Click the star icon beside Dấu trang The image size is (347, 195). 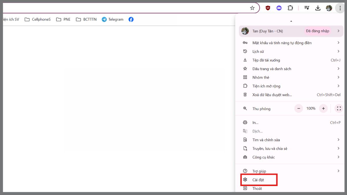click(x=245, y=69)
